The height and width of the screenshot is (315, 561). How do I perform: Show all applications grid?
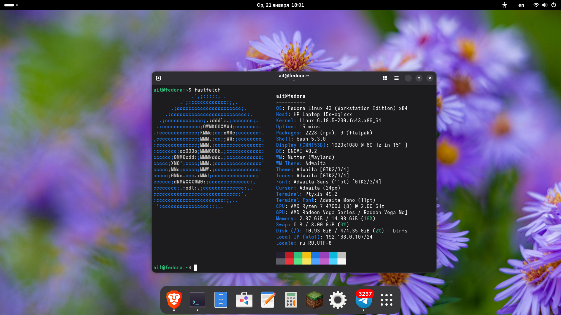point(387,300)
